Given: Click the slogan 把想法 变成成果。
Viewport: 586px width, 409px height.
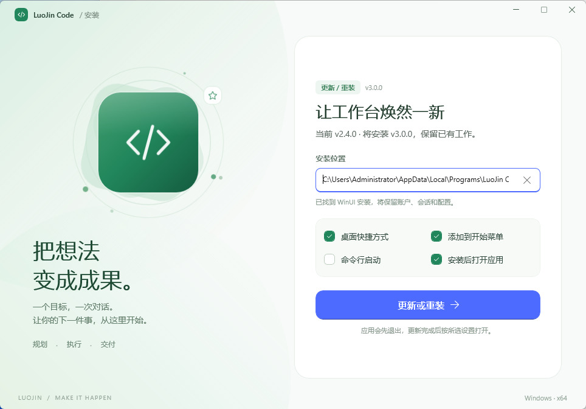Looking at the screenshot, I should click(x=83, y=266).
